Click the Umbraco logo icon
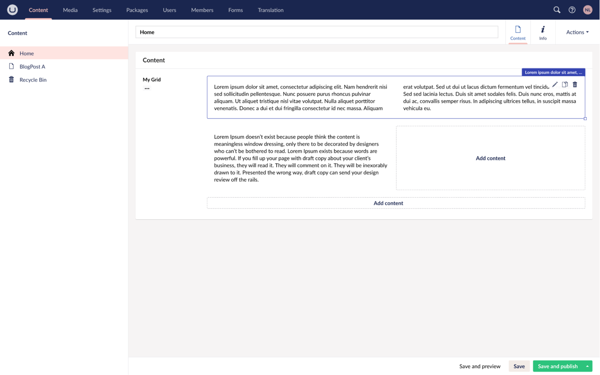Viewport: 600px width, 375px height. click(12, 10)
